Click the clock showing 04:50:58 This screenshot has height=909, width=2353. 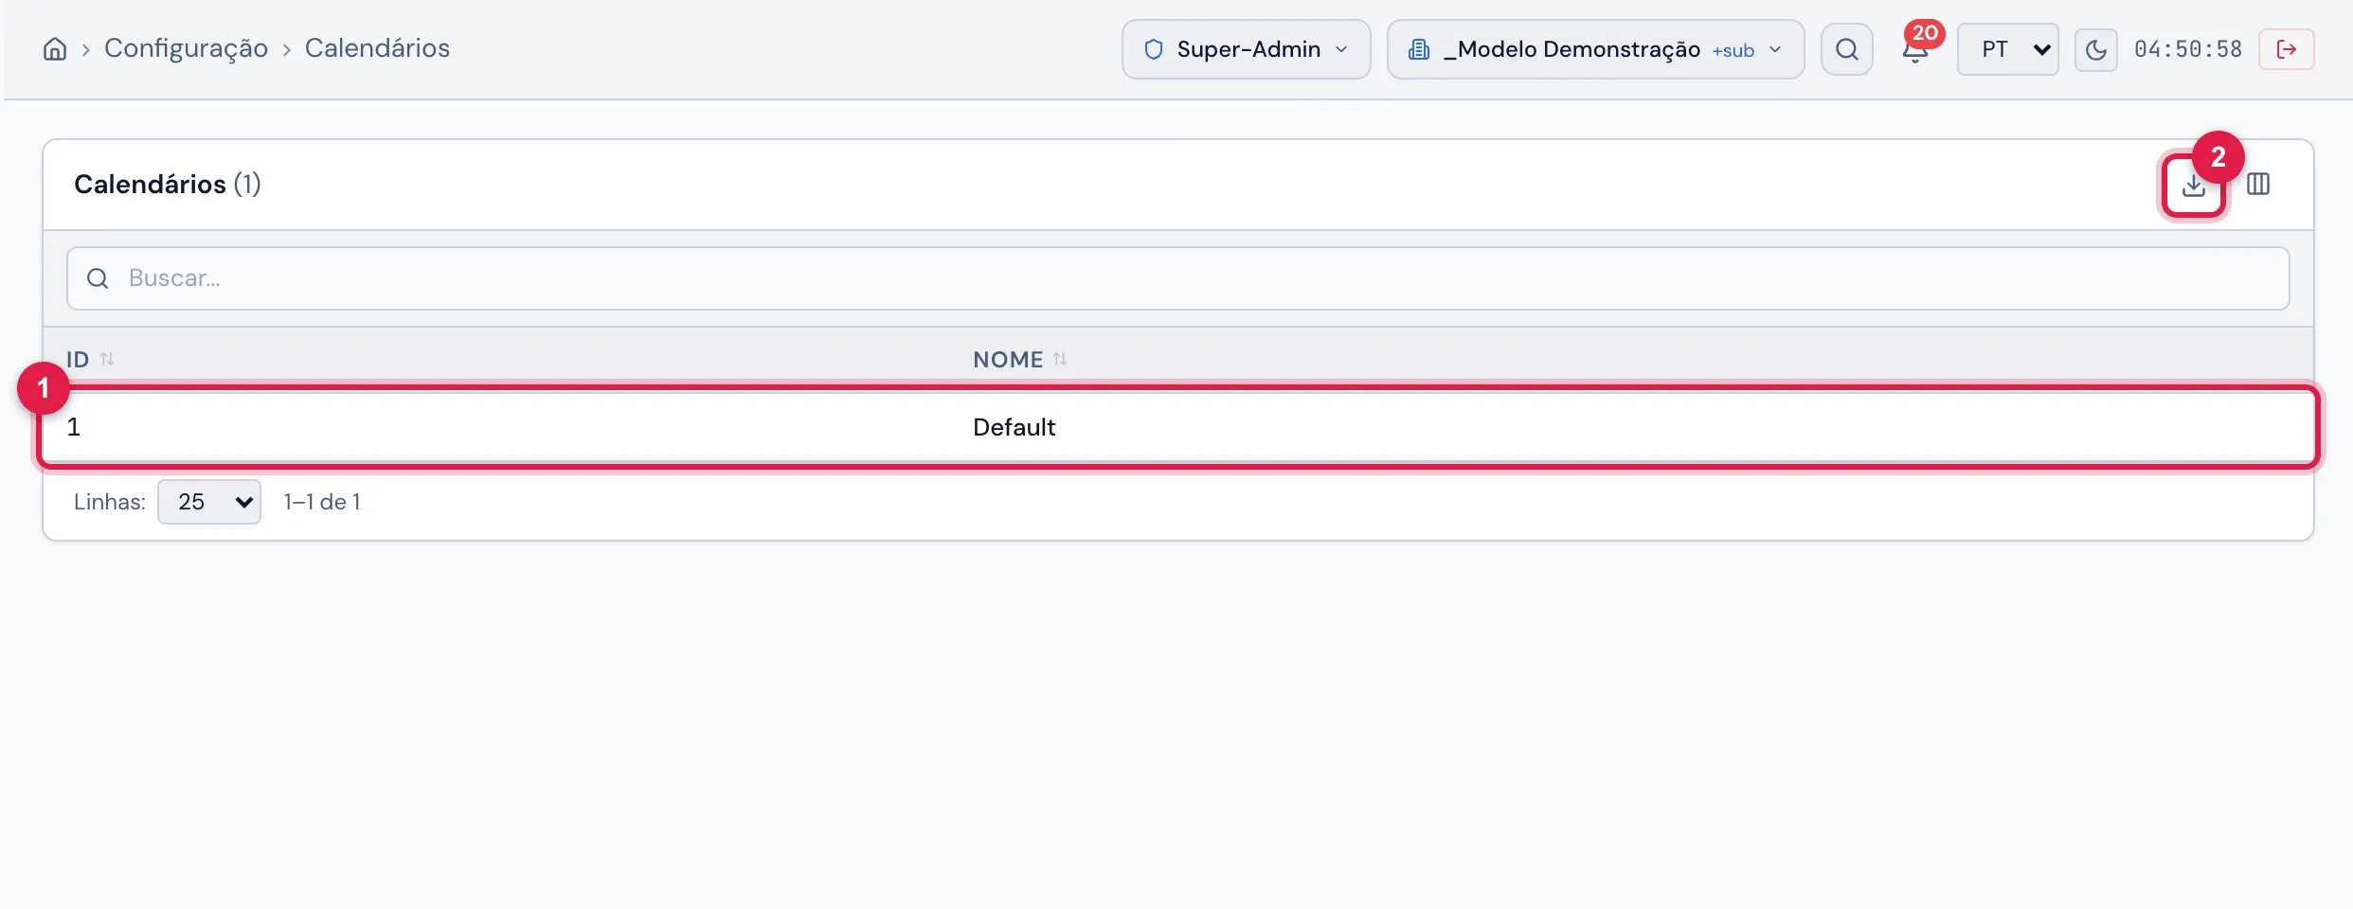pos(2187,49)
